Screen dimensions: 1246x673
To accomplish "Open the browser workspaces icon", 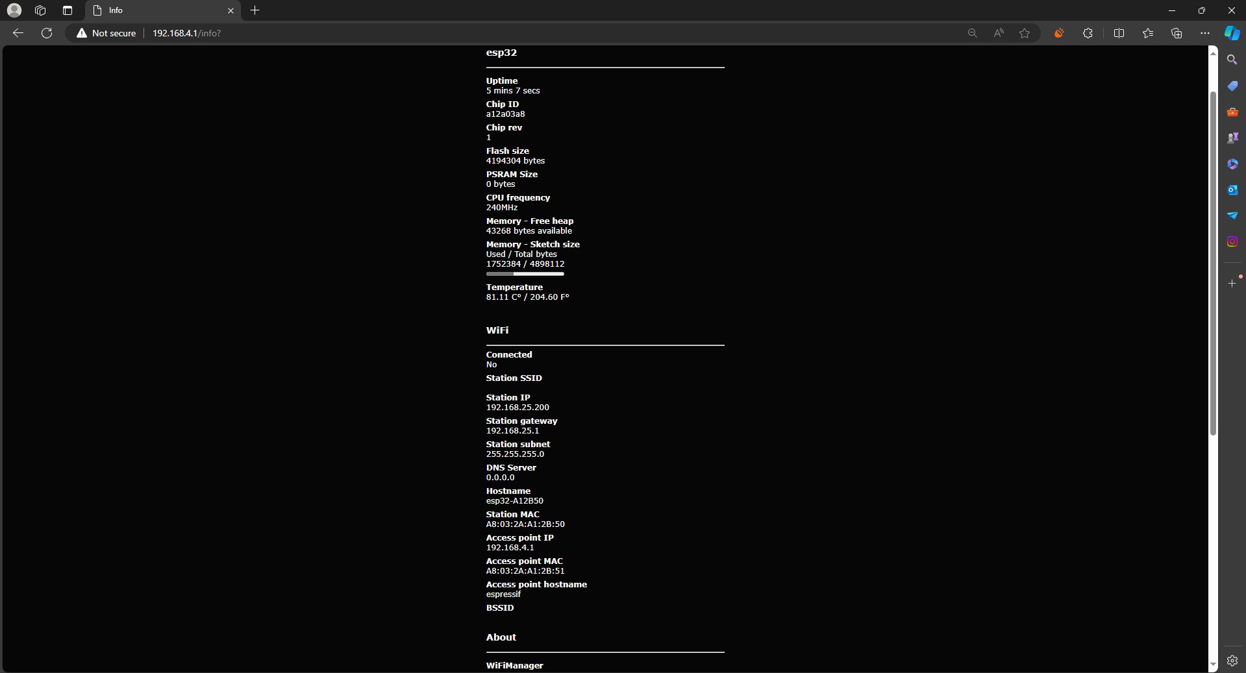I will 40,10.
